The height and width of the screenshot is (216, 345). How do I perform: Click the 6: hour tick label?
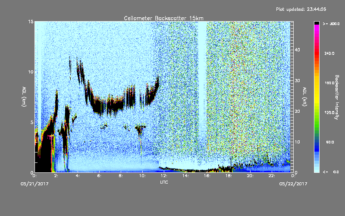point(99,176)
